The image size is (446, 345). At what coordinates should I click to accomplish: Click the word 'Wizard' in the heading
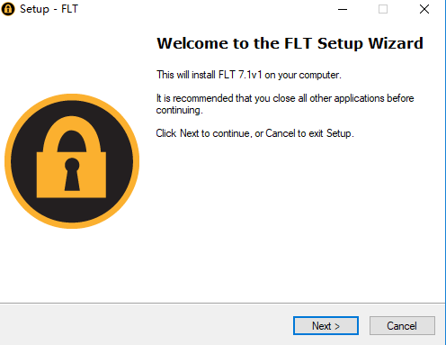396,43
